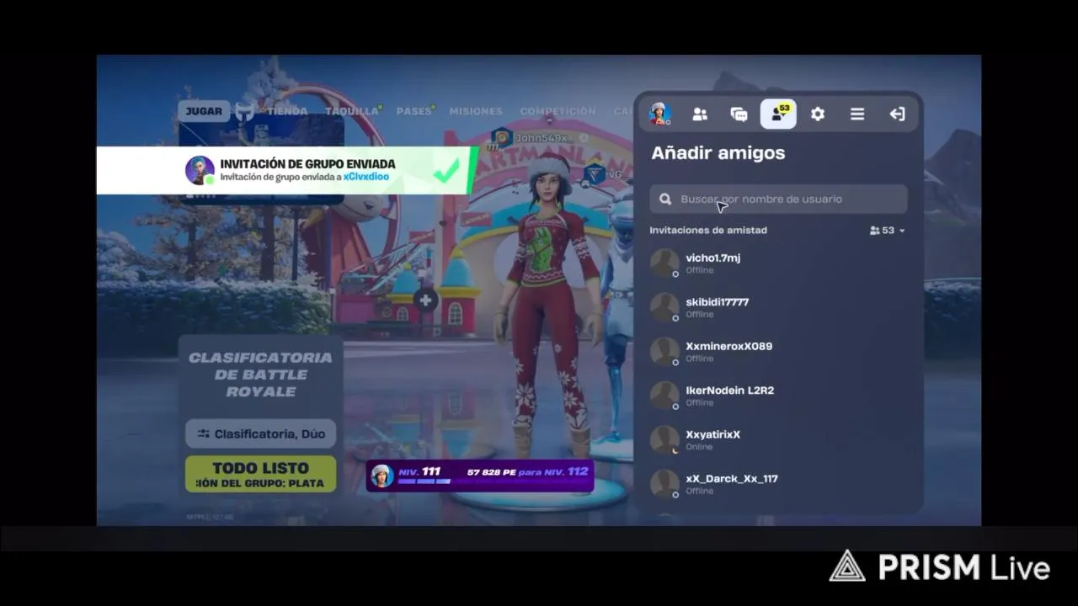The width and height of the screenshot is (1078, 606).
Task: Click xX_Darck_Xx_117 avatar
Action: click(664, 484)
